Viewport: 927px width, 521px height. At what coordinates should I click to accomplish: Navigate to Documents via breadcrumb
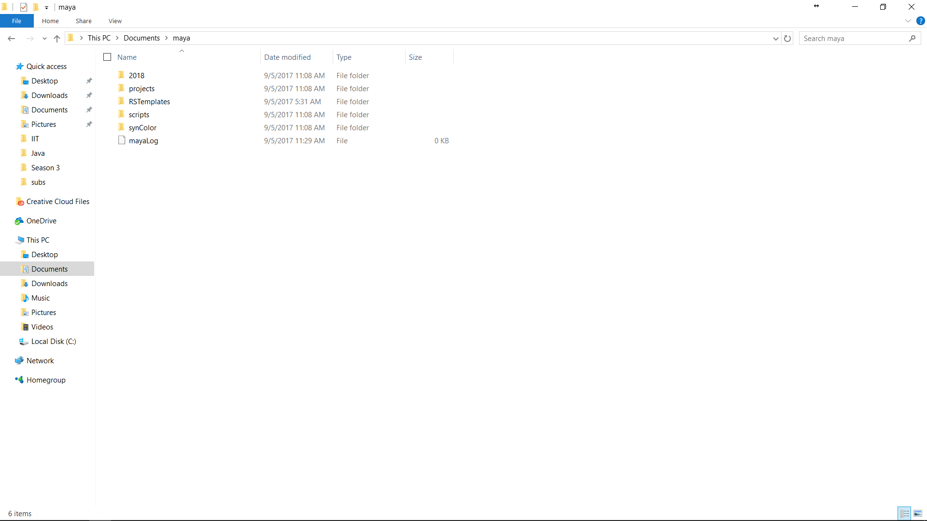[141, 38]
